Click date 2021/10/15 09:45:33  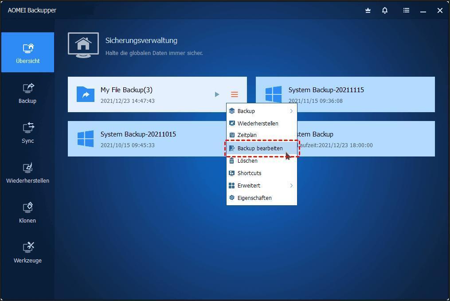(127, 145)
